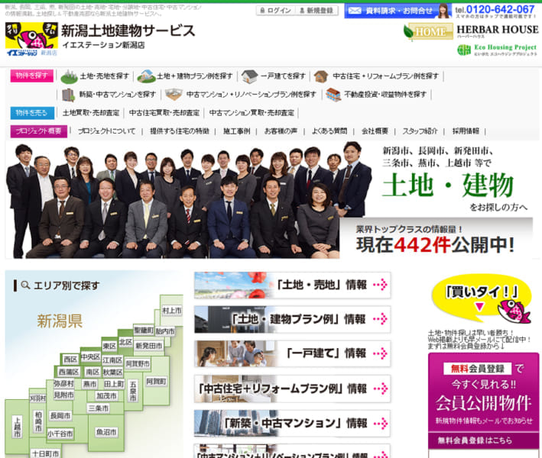This screenshot has height=458, width=542.
Task: Select 魚沼市 on the map
Action: point(106,432)
